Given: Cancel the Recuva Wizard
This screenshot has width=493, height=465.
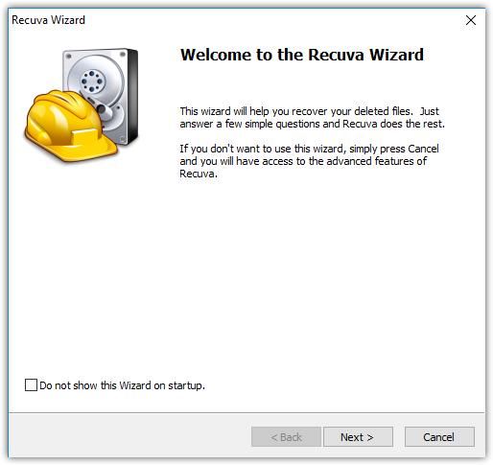Looking at the screenshot, I should point(439,436).
